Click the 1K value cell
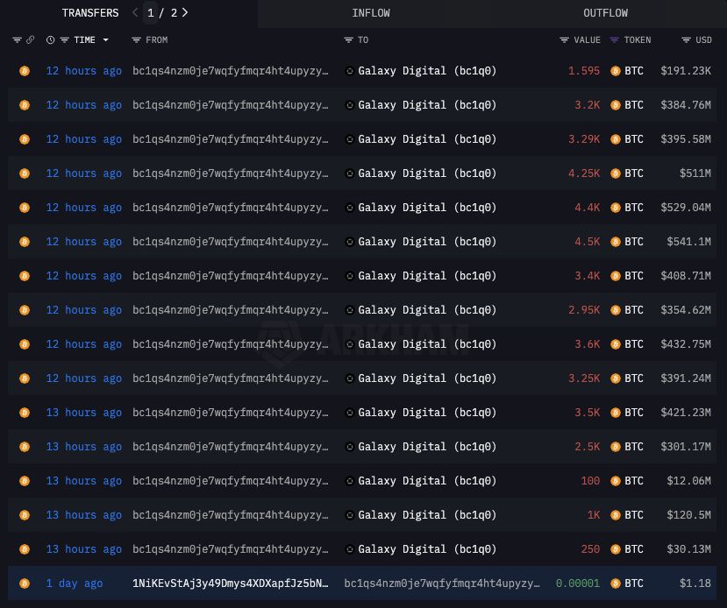The height and width of the screenshot is (608, 727). click(594, 515)
